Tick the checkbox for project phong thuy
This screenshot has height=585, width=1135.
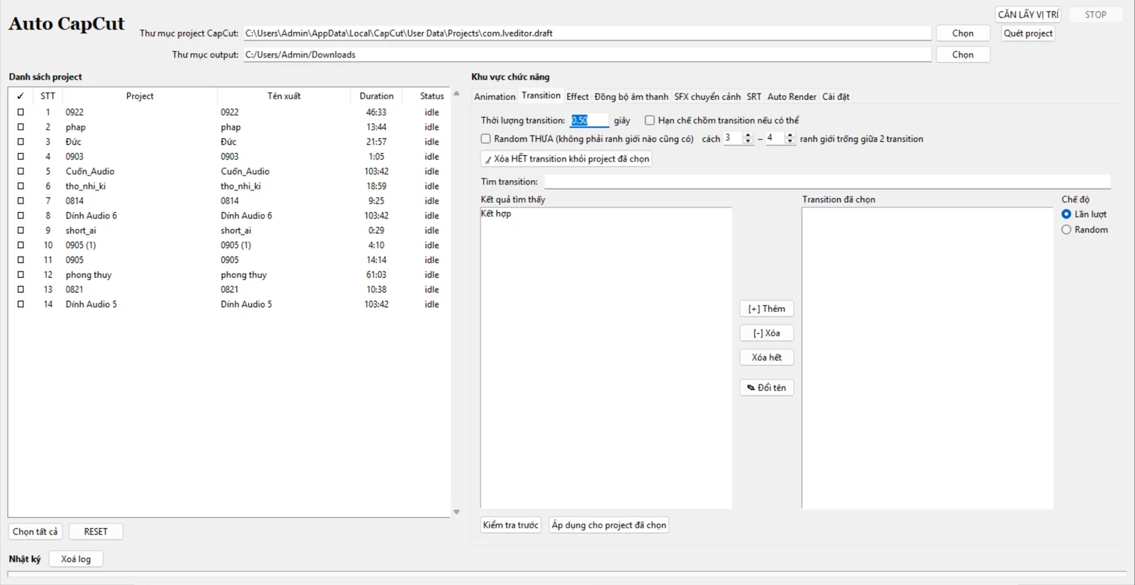(x=21, y=274)
